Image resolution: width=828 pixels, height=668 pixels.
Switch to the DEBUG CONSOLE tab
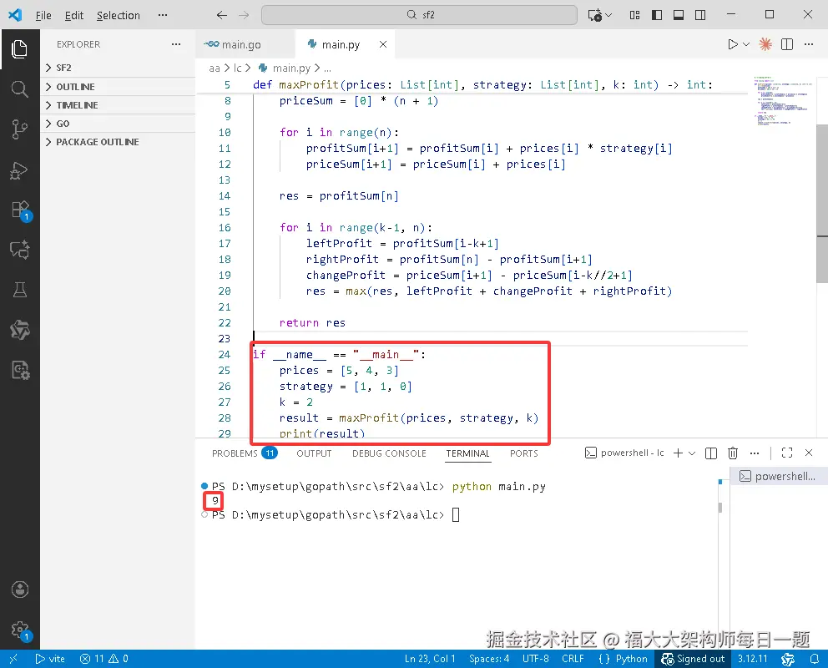pyautogui.click(x=389, y=453)
